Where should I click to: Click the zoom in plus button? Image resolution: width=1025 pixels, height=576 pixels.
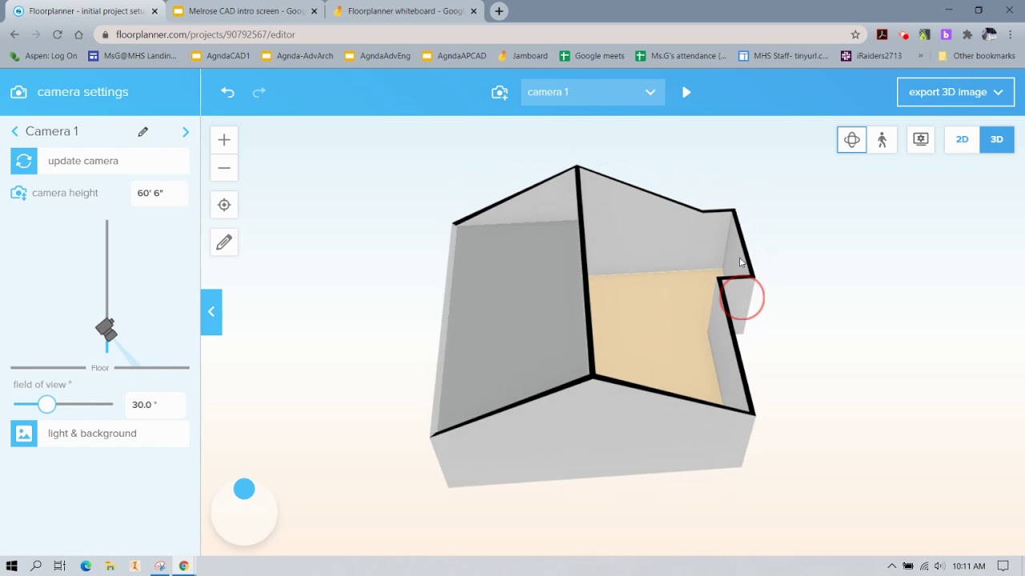point(224,140)
